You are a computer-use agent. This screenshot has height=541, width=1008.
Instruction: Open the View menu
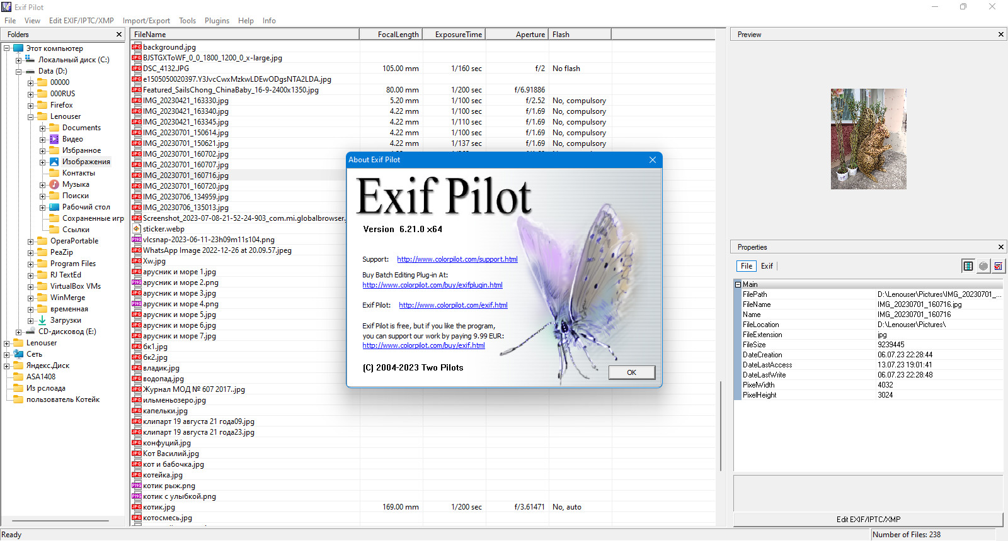pyautogui.click(x=32, y=21)
